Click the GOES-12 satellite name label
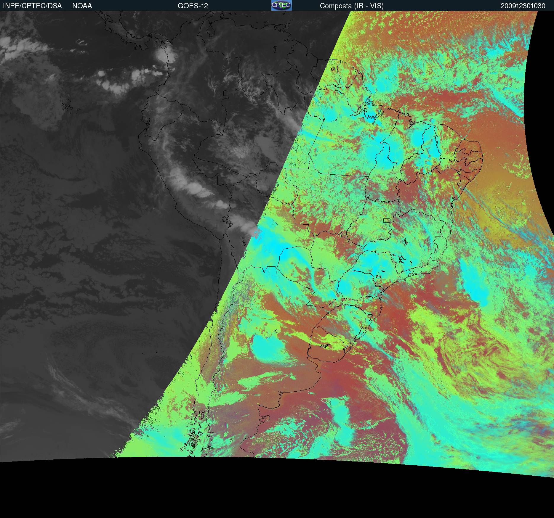Viewport: 554px width, 518px height. click(x=193, y=6)
